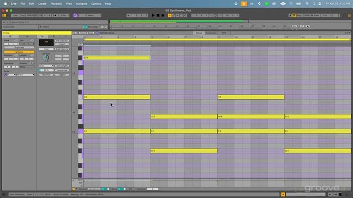Screen dimensions: 353x198
Task: Open the clip root note dropdown
Action: pos(12,75)
